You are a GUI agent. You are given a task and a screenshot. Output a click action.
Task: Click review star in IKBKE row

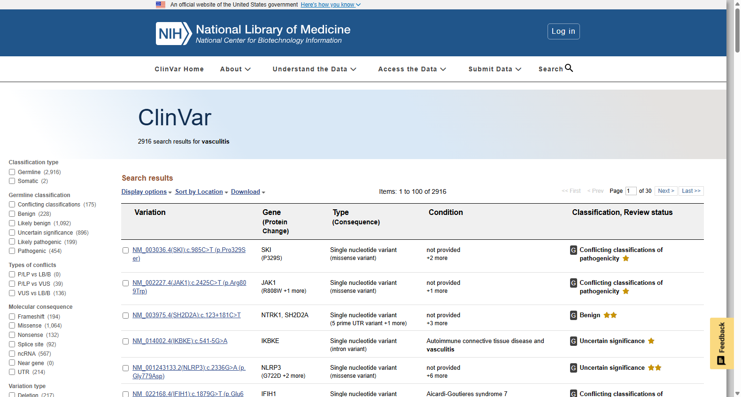coord(651,341)
